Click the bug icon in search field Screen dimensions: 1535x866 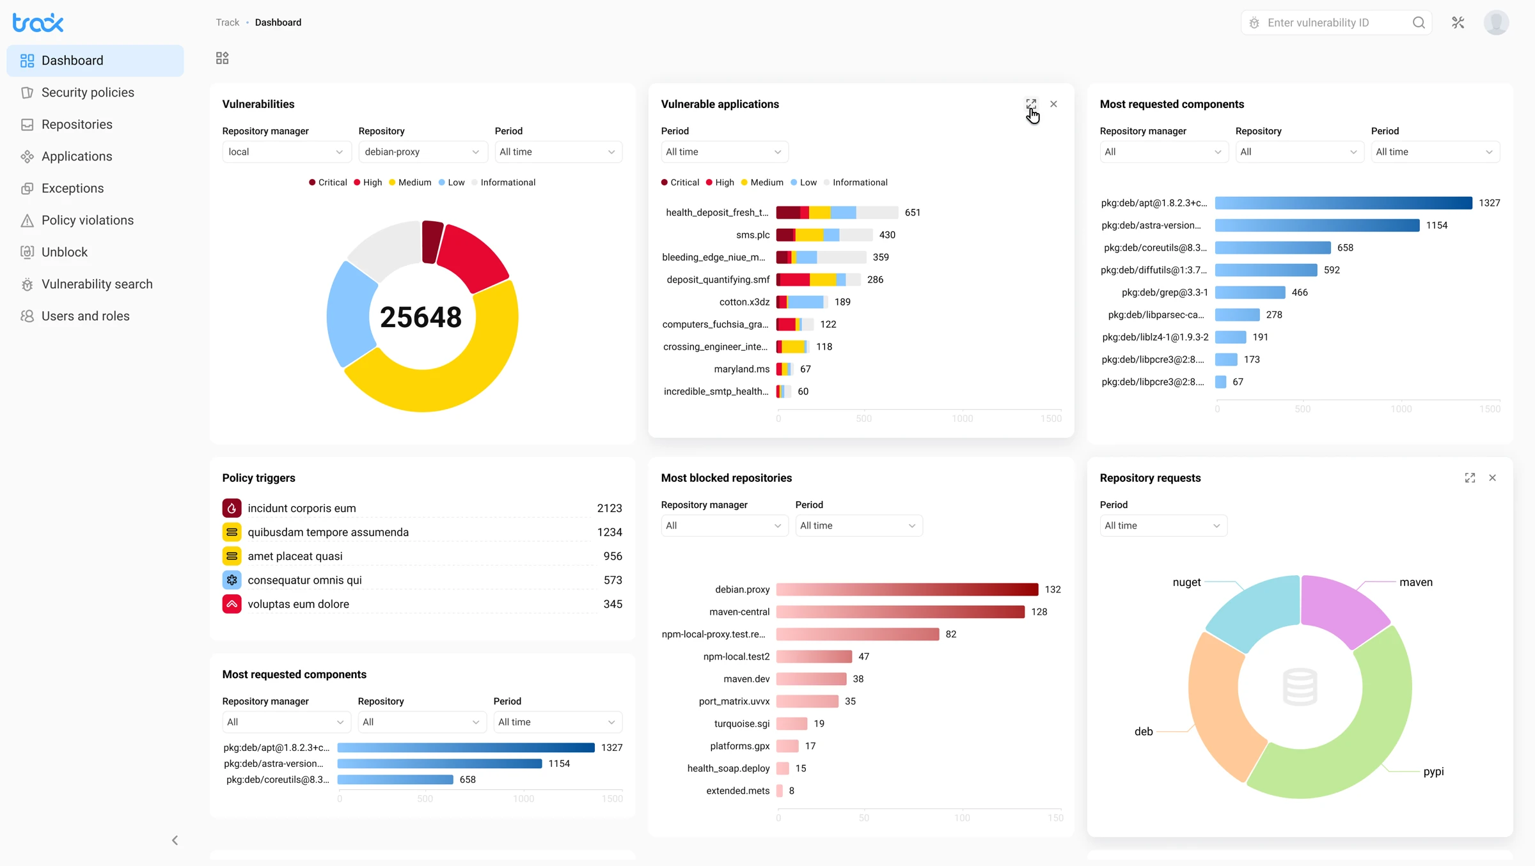pyautogui.click(x=1254, y=23)
